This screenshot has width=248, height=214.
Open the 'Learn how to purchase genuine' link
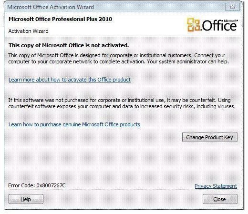coord(74,124)
